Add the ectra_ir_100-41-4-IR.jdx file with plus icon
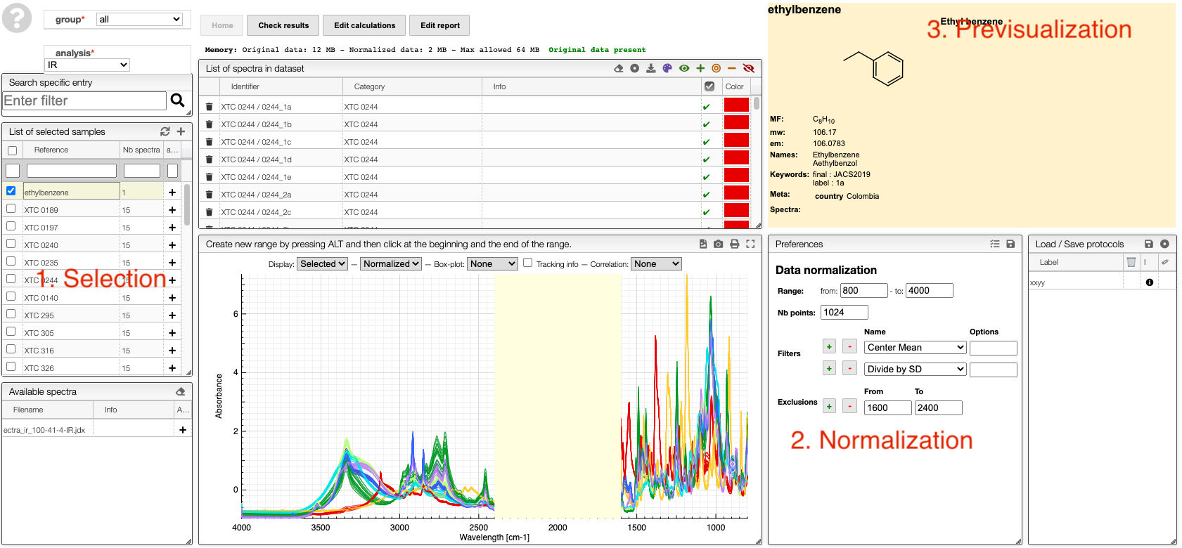 click(183, 429)
